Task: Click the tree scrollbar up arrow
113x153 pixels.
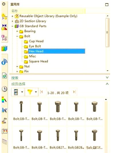Action: (x=108, y=16)
